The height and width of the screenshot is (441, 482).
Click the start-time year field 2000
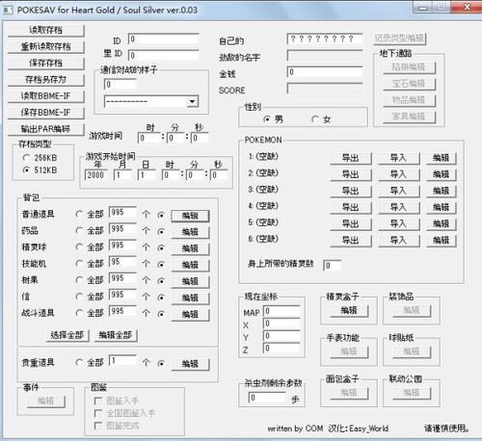[95, 175]
